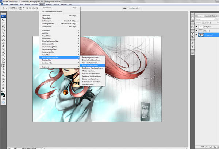
Task: Click Verflüssigen in Filter menu
Action: coord(59,21)
